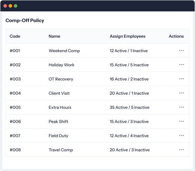Viewport: 195px width, 171px height.
Task: Click the Peak Shift policy name
Action: (x=58, y=122)
